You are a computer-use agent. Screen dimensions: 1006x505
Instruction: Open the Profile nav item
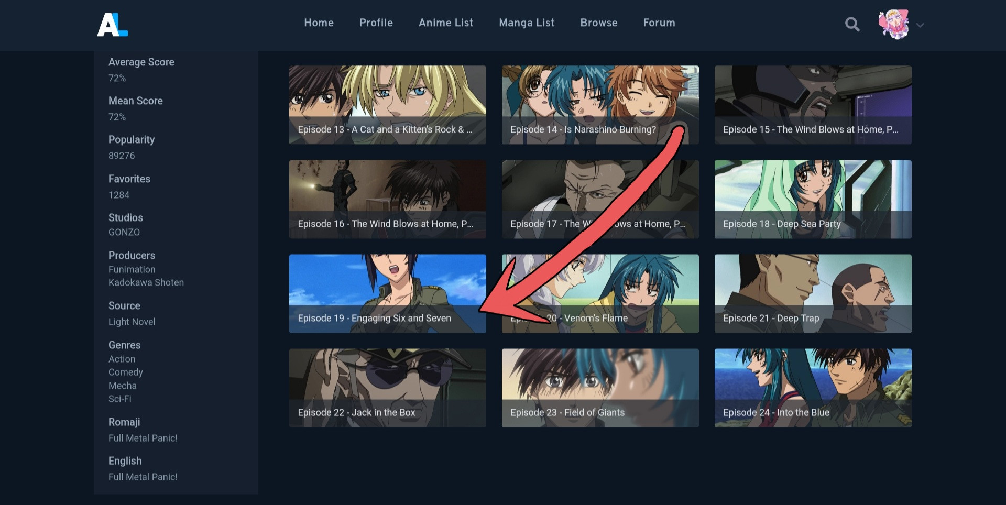click(376, 23)
